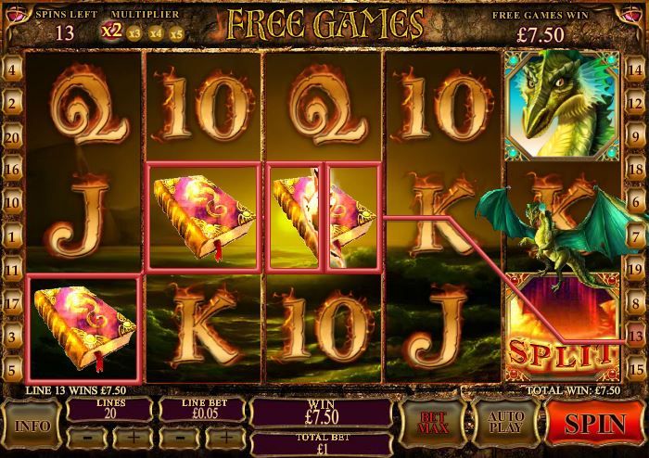Click payline number 13 marker
The height and width of the screenshot is (458, 649).
pos(635,337)
